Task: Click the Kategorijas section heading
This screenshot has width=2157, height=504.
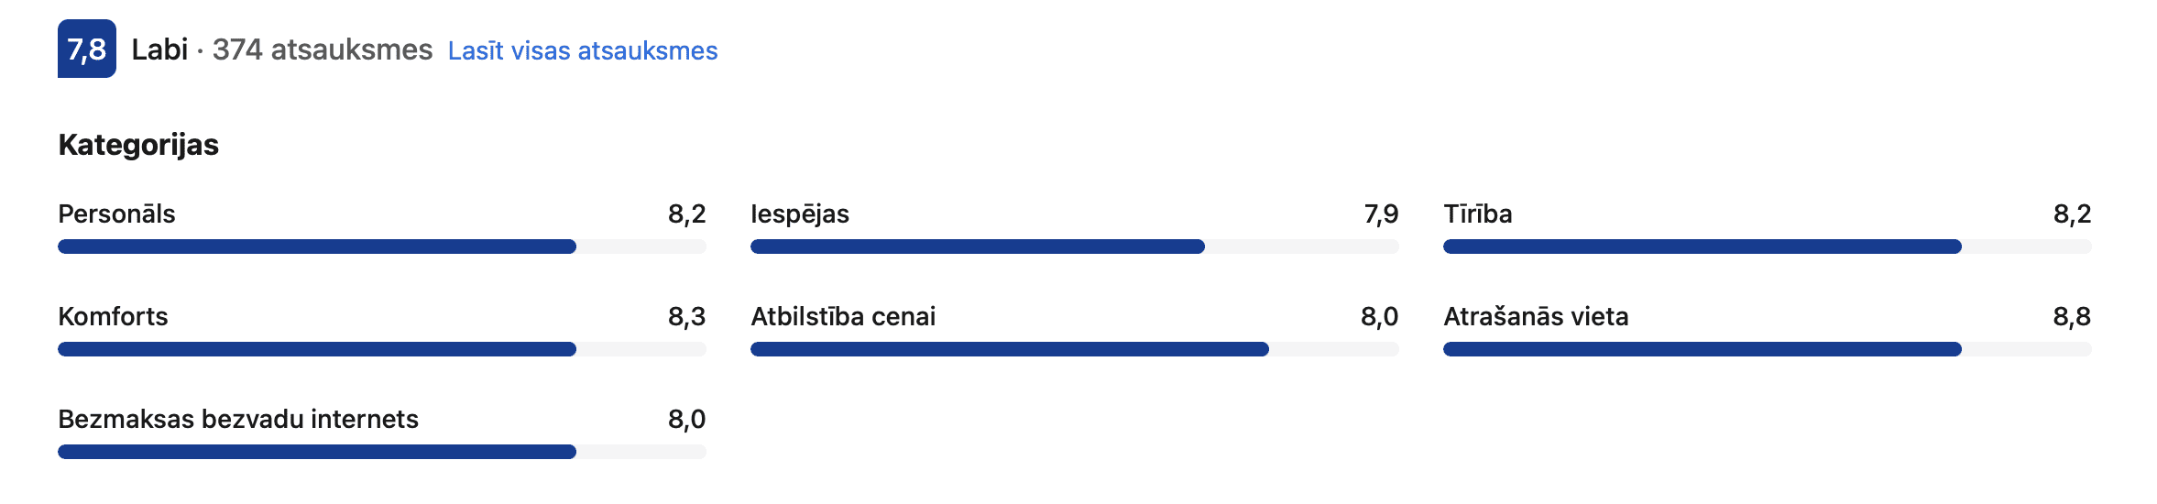Action: coord(138,145)
